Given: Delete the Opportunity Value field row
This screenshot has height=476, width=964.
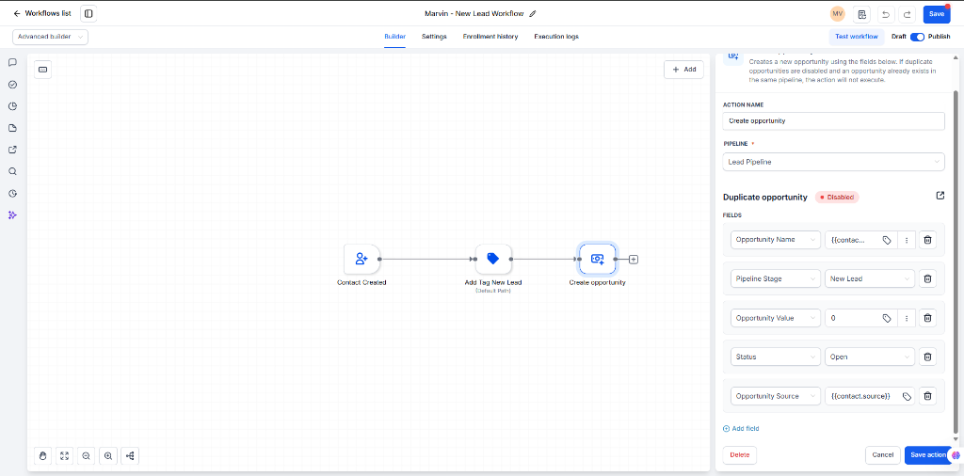Looking at the screenshot, I should point(927,318).
